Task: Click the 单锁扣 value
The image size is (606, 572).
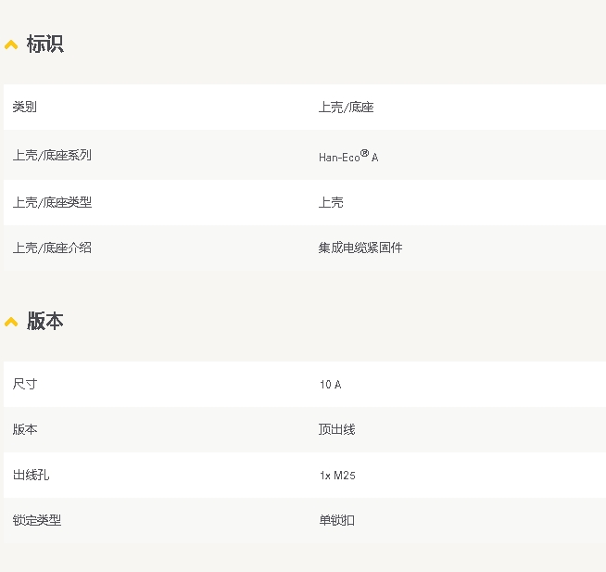Action: [336, 520]
